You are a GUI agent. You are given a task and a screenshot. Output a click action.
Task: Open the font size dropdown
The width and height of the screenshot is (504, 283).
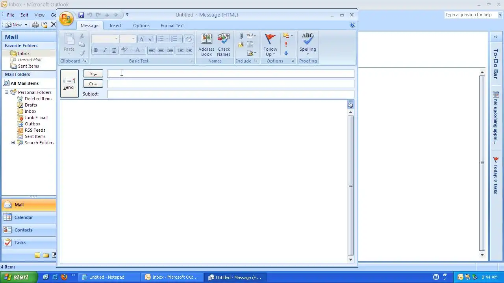coord(133,39)
